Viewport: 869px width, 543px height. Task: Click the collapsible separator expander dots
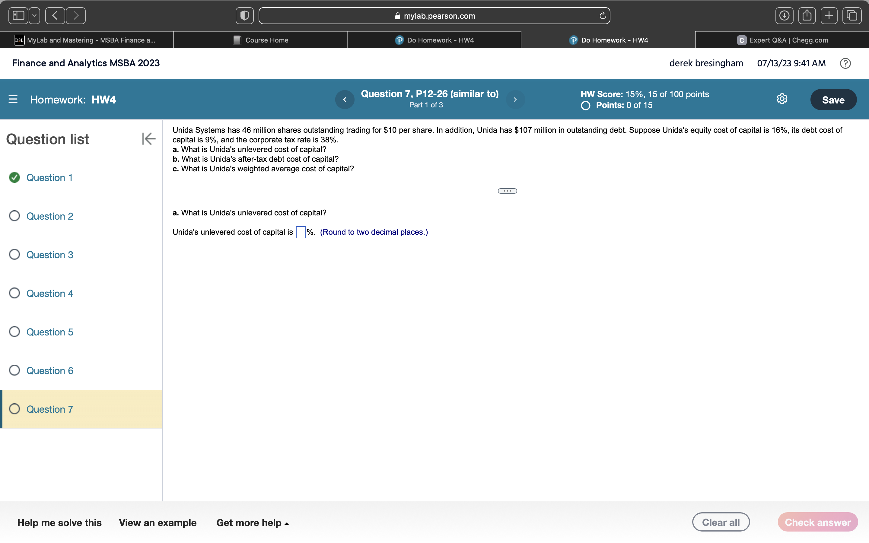[x=508, y=191]
